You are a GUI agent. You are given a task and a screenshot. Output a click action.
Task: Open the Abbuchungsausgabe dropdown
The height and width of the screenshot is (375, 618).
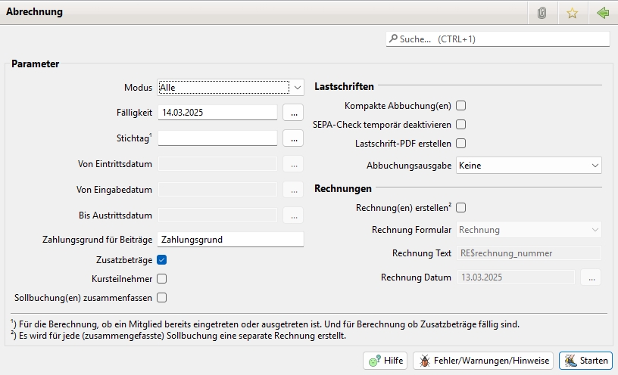[529, 165]
